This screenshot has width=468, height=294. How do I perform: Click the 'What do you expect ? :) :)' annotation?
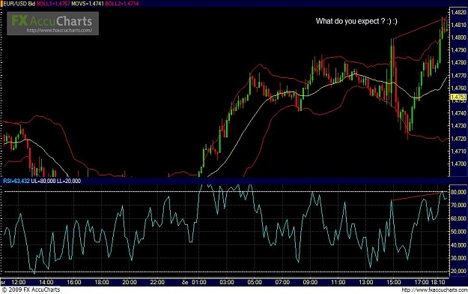[x=356, y=21]
